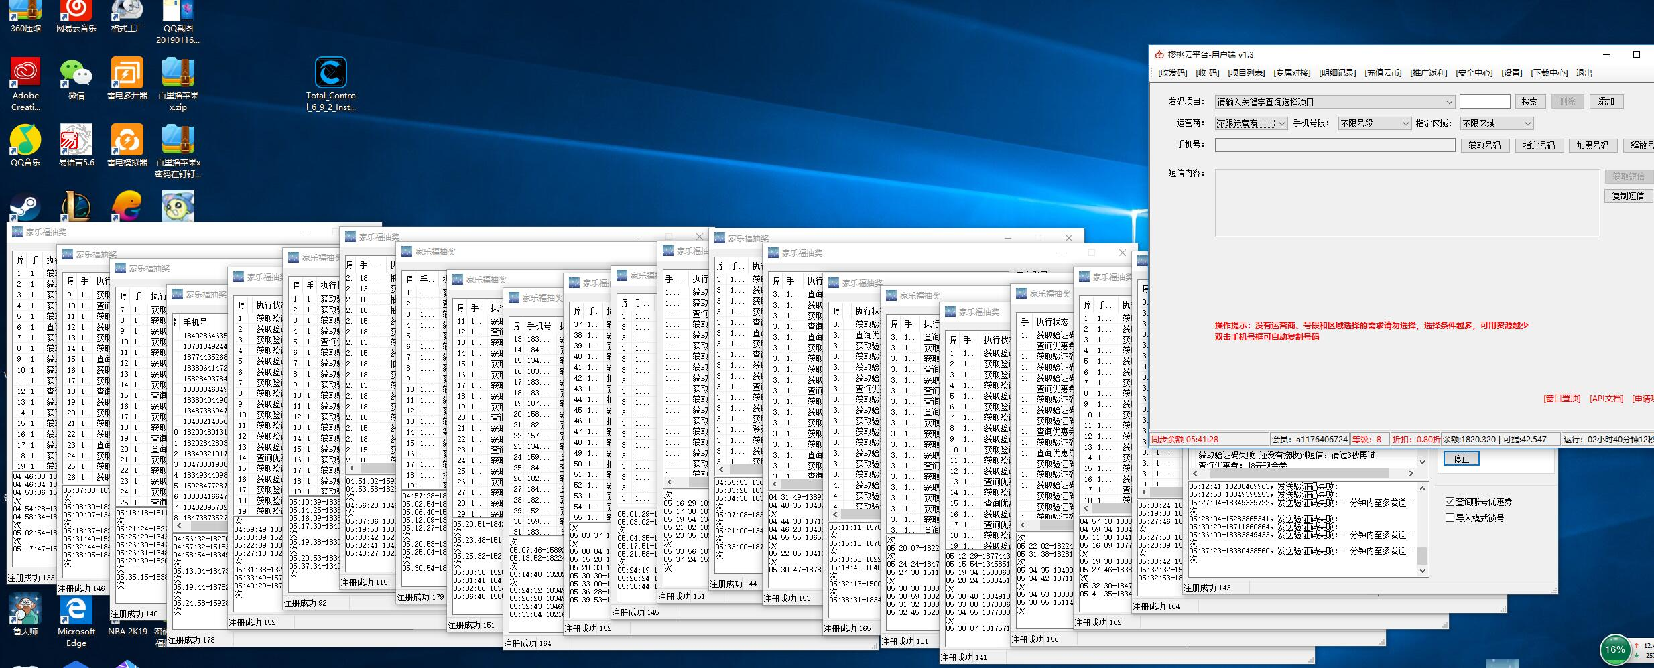The image size is (1654, 668).
Task: Click the 注册成功 133 status bar text
Action: pyautogui.click(x=31, y=578)
